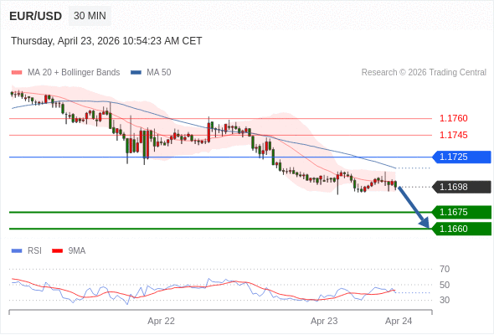
Task: Click the 9MA legend label
Action: [77, 251]
